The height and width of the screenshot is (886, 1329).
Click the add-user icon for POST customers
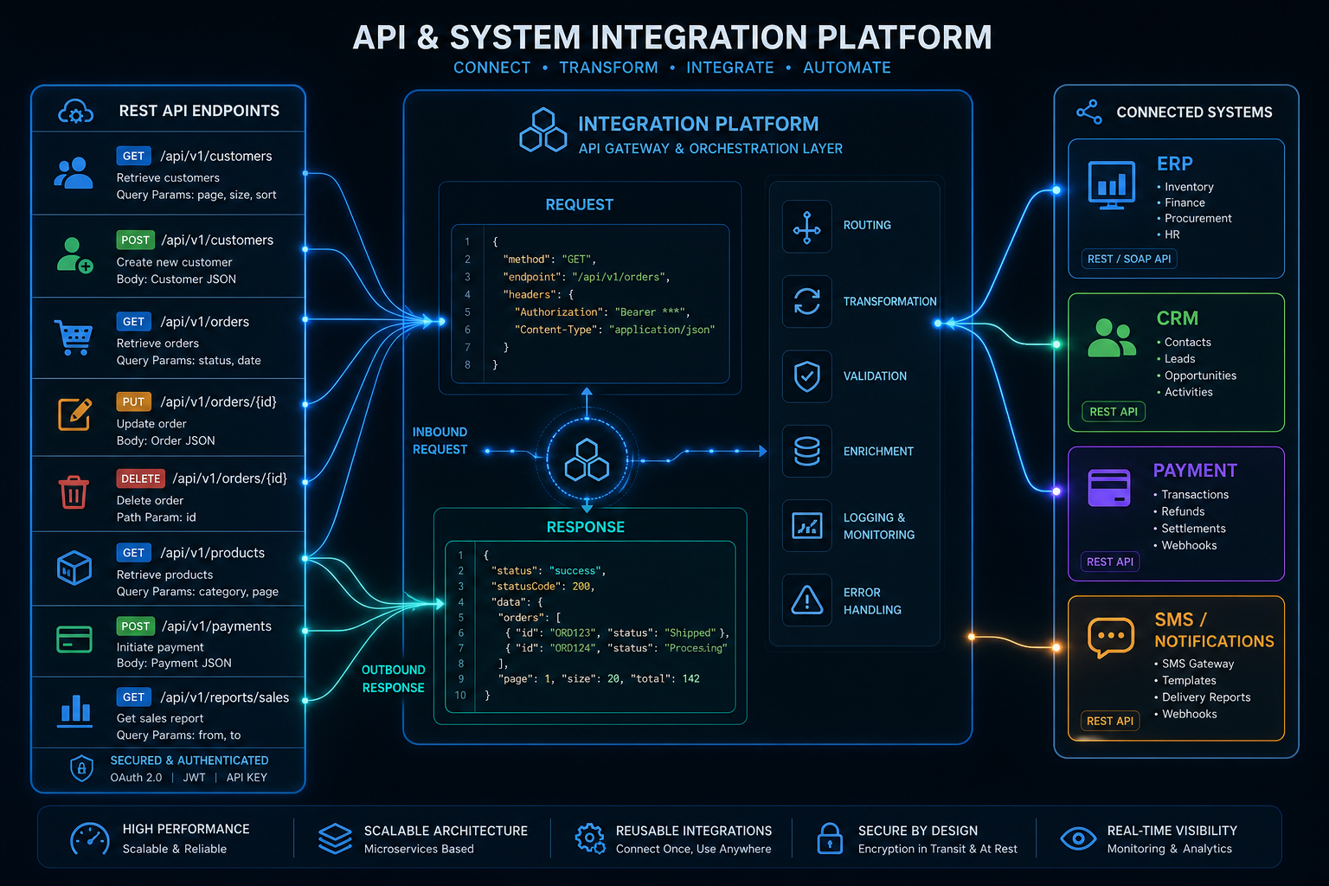coord(74,255)
